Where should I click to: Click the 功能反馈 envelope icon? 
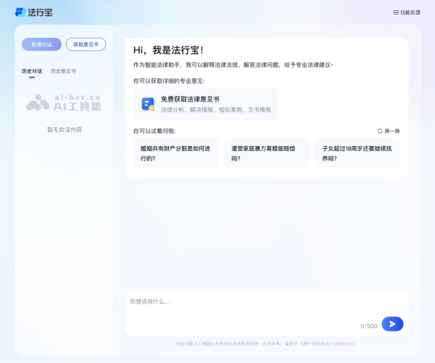coord(396,12)
